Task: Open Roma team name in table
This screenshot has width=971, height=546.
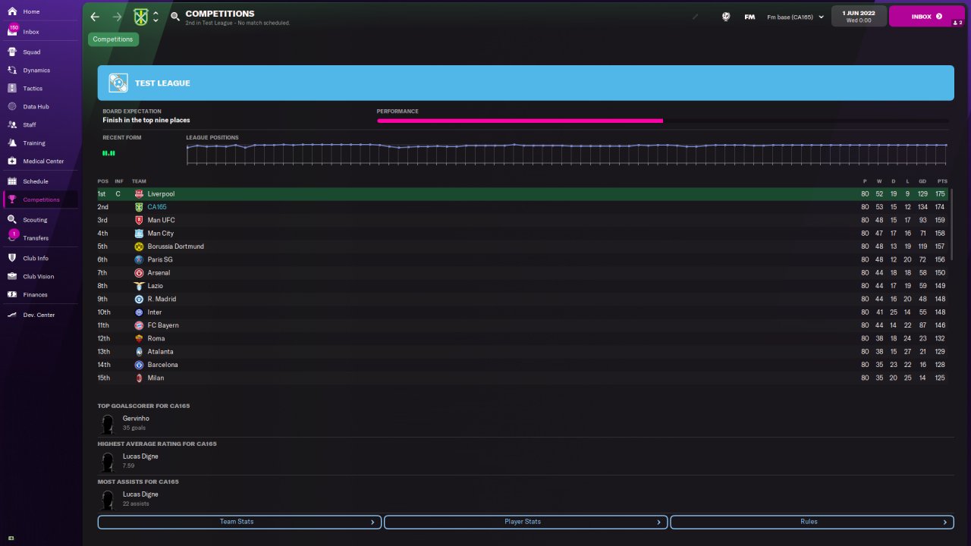Action: [x=156, y=339]
